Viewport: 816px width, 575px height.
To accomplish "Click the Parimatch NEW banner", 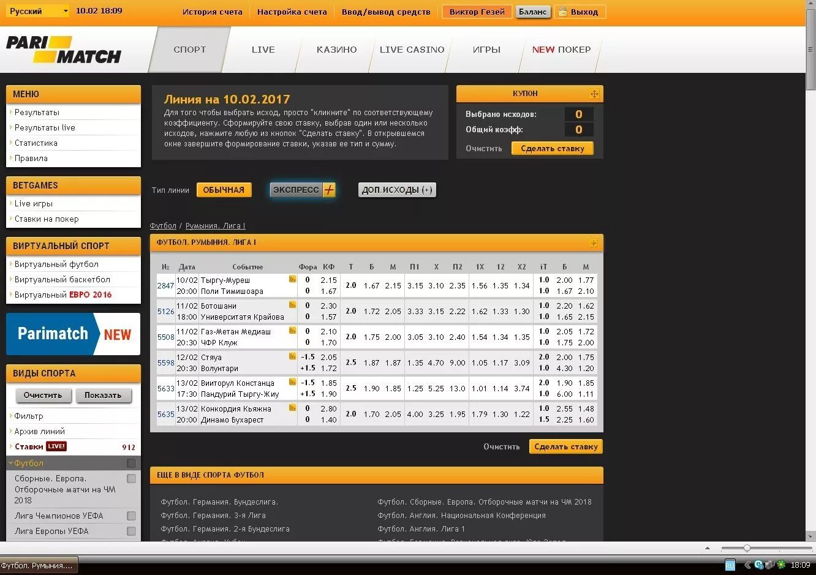I will [73, 334].
